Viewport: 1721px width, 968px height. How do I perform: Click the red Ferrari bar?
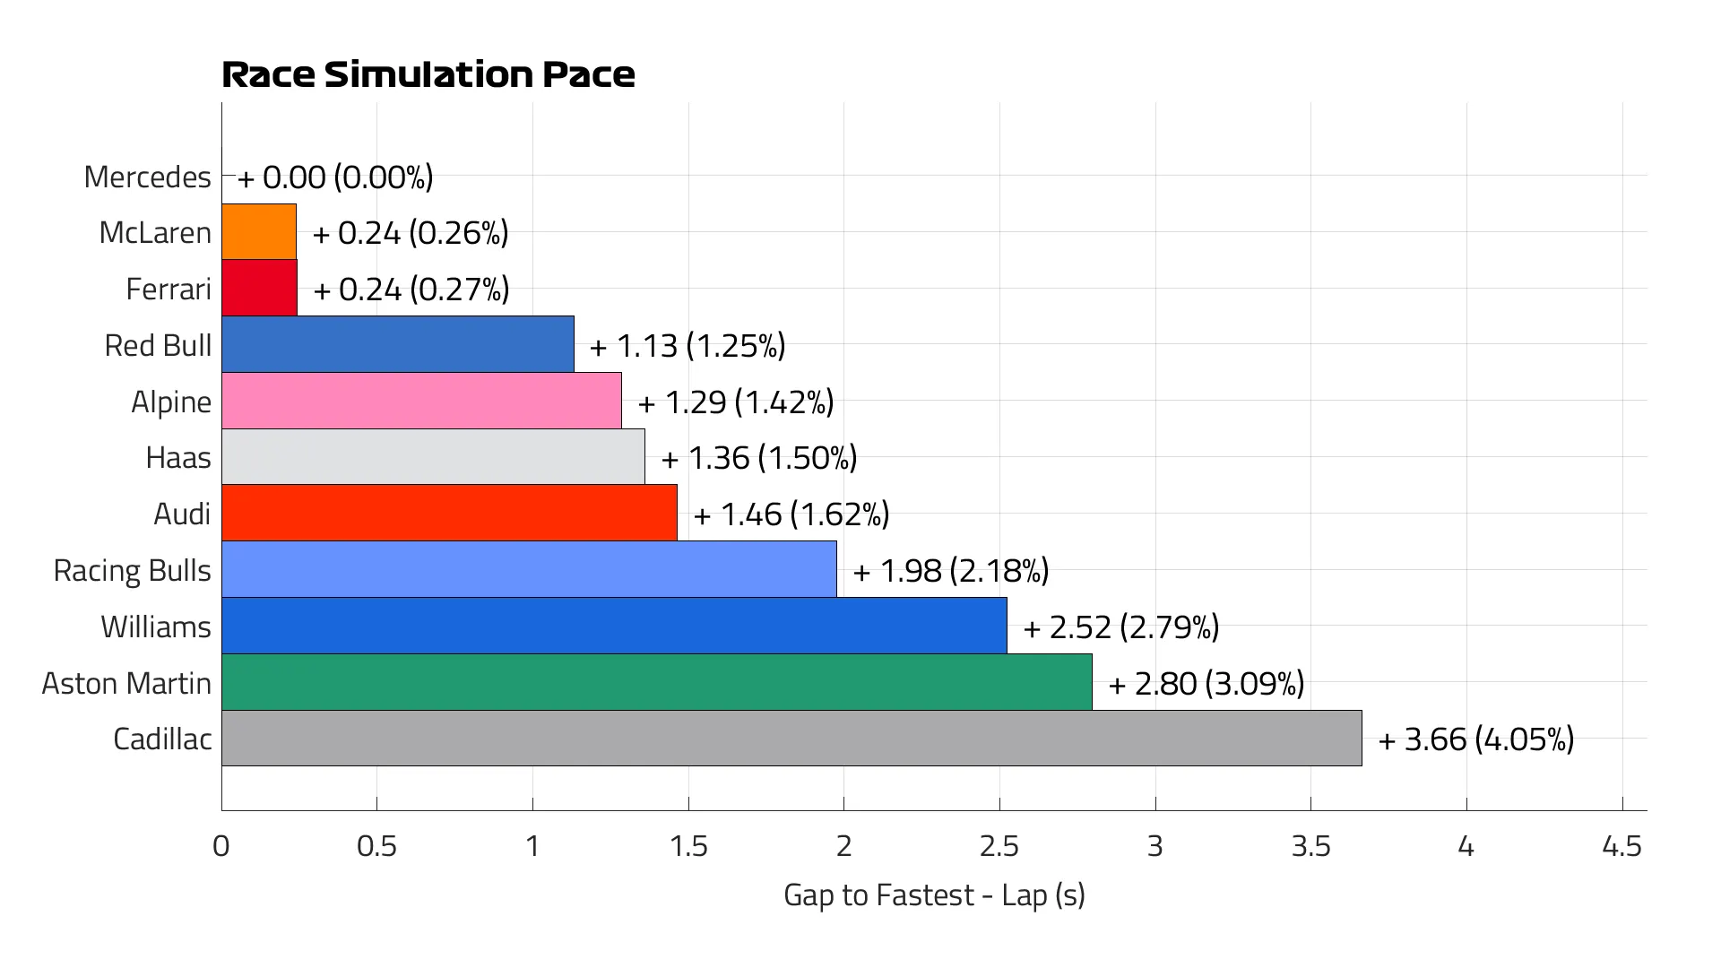259,288
